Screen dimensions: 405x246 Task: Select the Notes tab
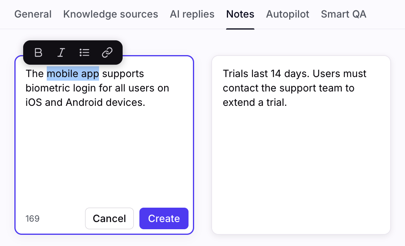(x=240, y=14)
